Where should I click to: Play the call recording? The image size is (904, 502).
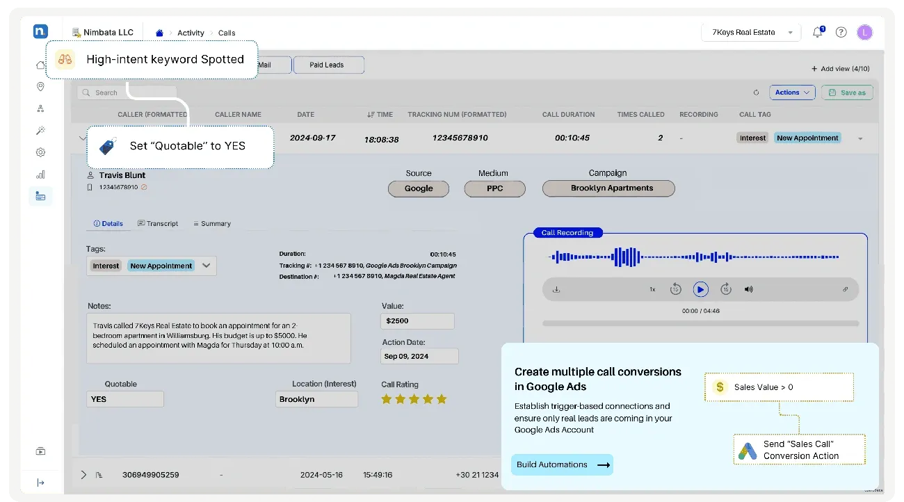tap(700, 289)
